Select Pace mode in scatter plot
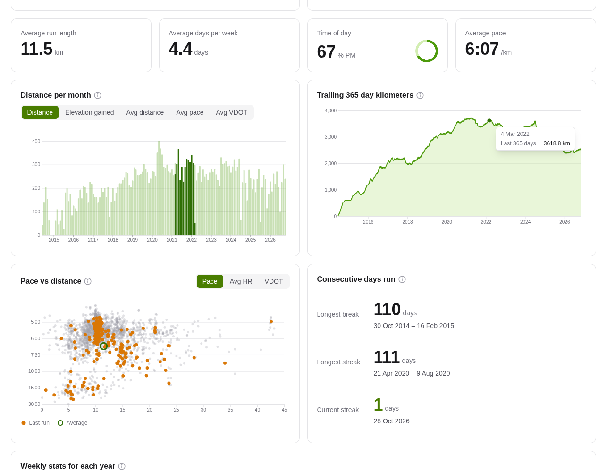Image resolution: width=607 pixels, height=472 pixels. pos(210,281)
